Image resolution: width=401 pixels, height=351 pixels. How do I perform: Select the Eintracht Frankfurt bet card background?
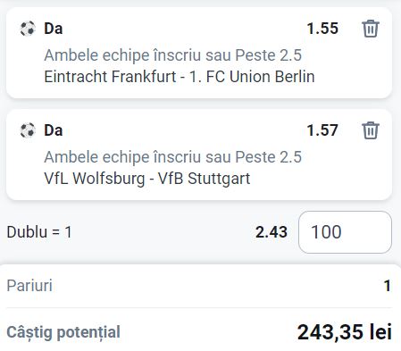pos(199,53)
